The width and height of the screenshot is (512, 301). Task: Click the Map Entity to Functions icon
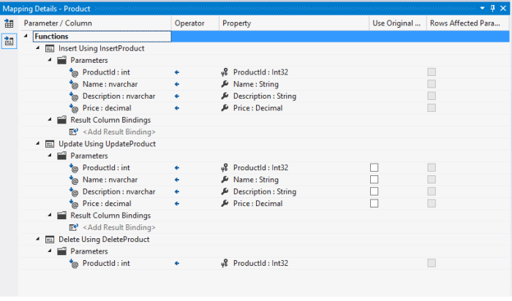click(9, 42)
